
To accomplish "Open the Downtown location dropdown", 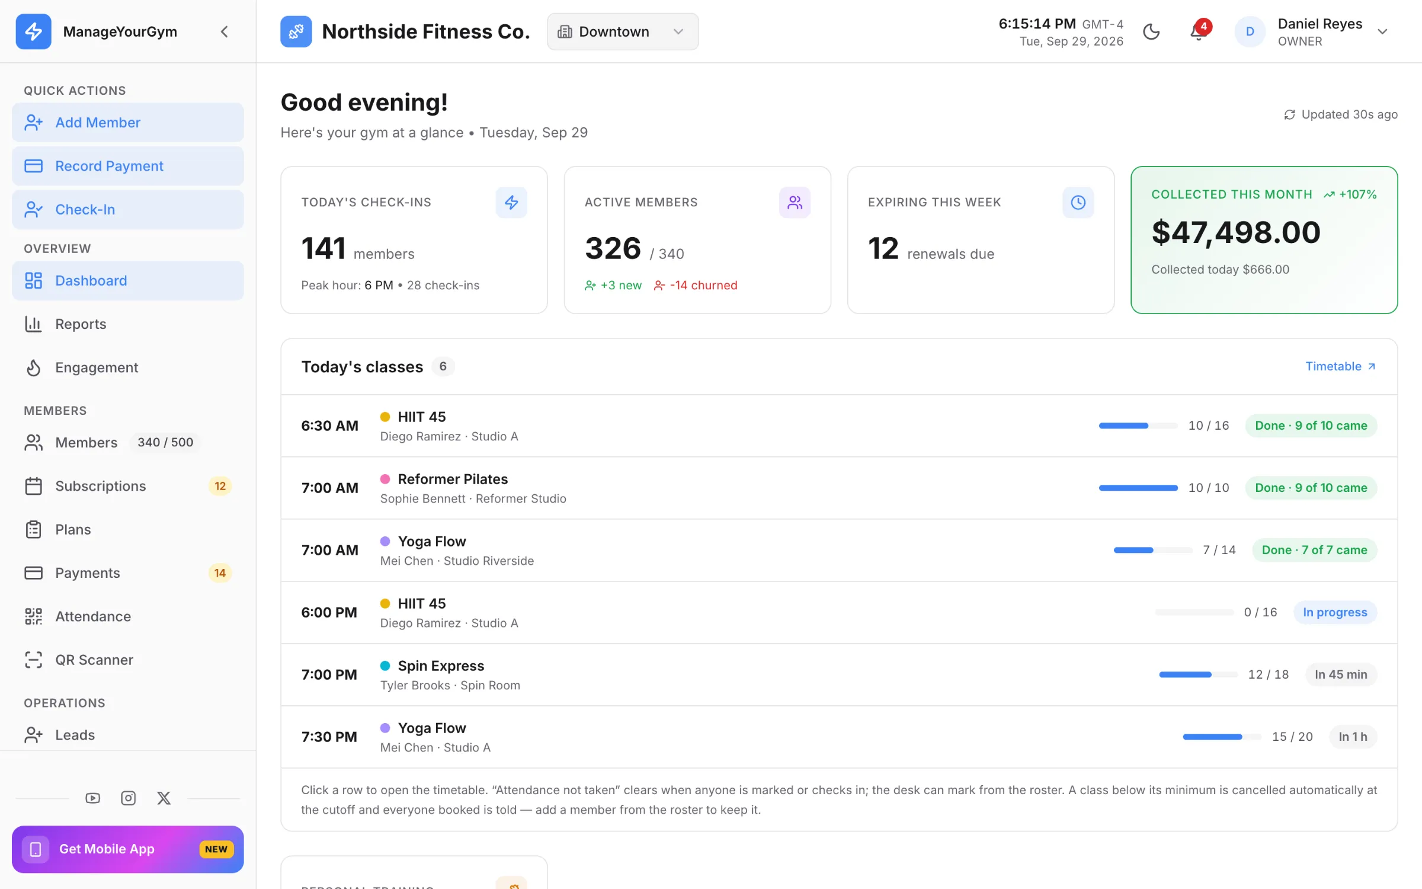I will click(x=623, y=31).
